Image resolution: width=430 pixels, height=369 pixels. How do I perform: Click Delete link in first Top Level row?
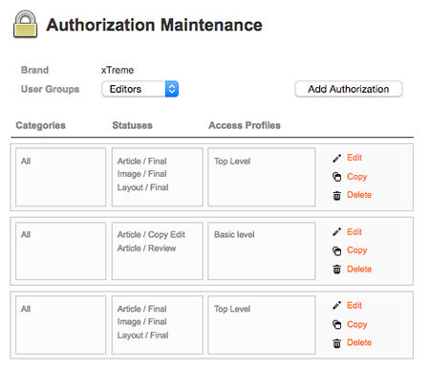(359, 195)
